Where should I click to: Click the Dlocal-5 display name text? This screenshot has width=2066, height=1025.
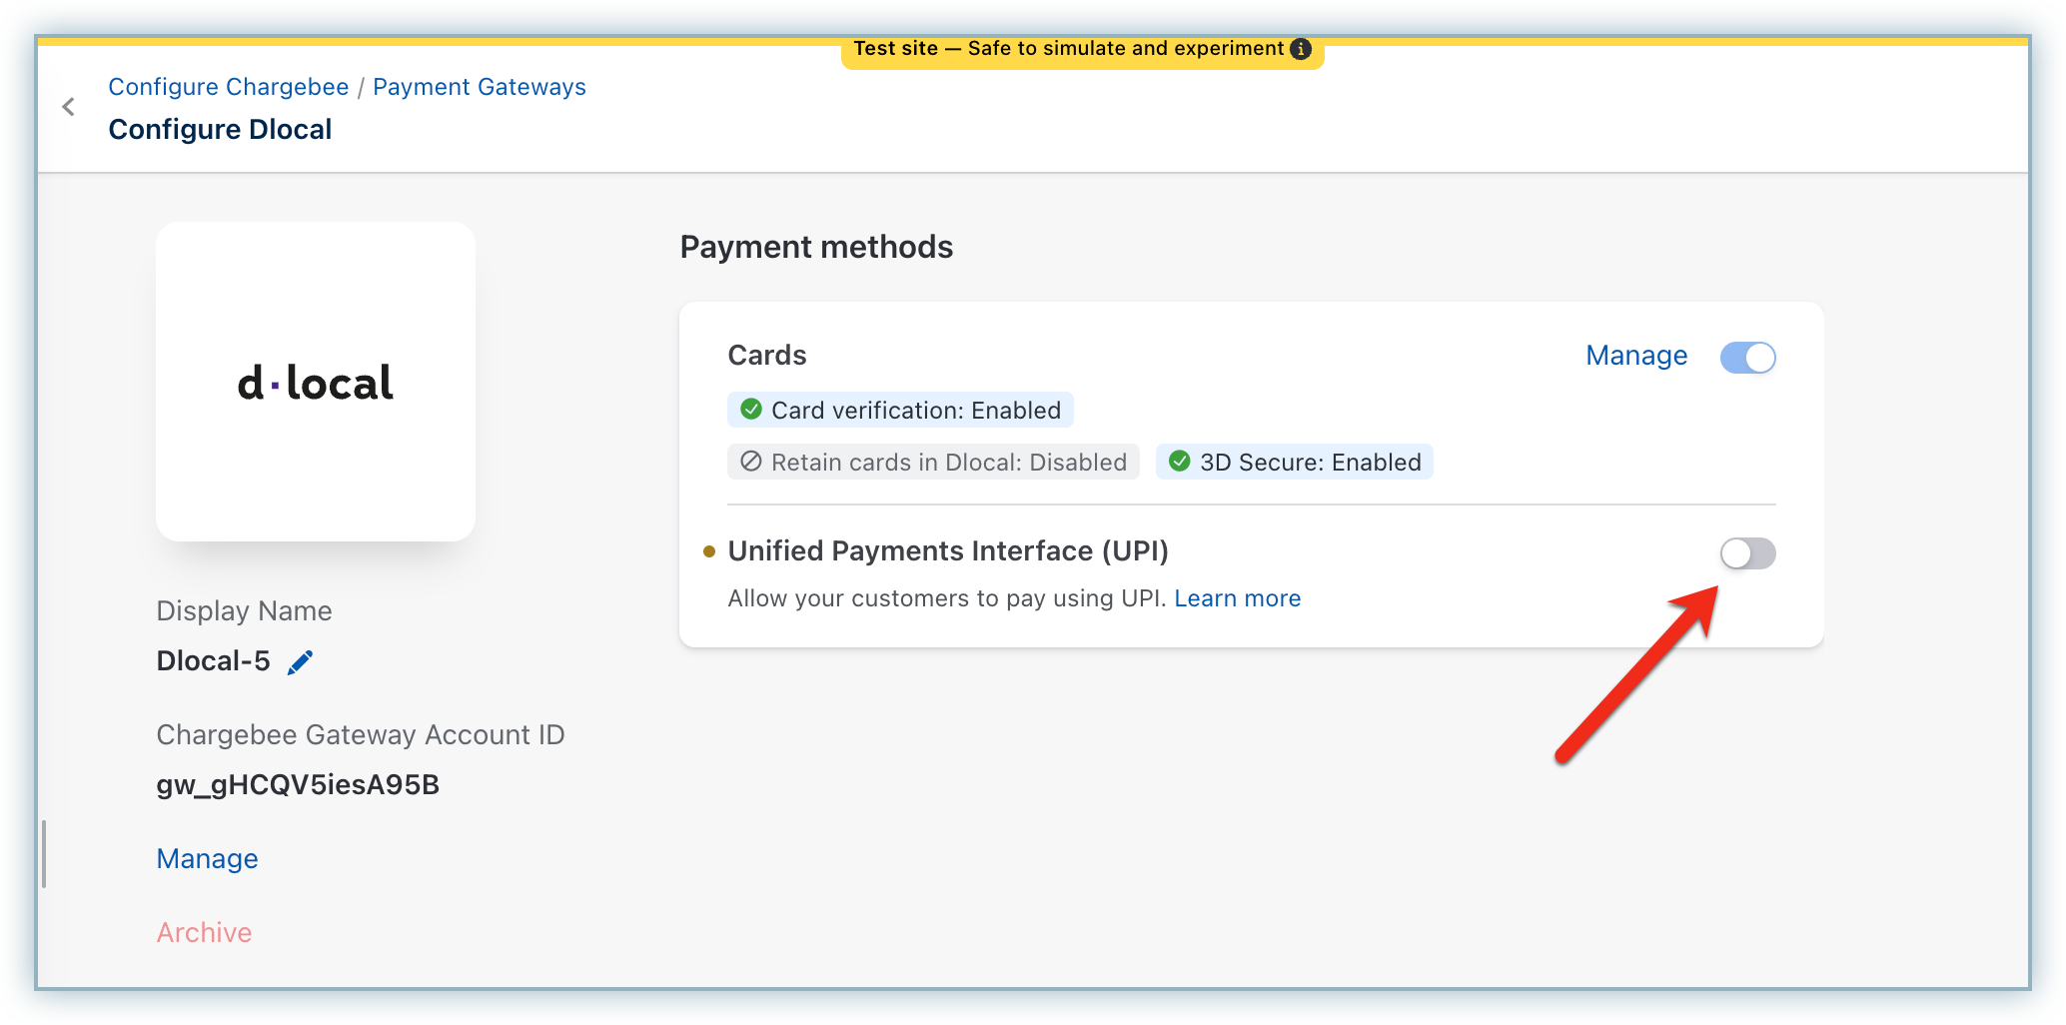click(x=214, y=661)
